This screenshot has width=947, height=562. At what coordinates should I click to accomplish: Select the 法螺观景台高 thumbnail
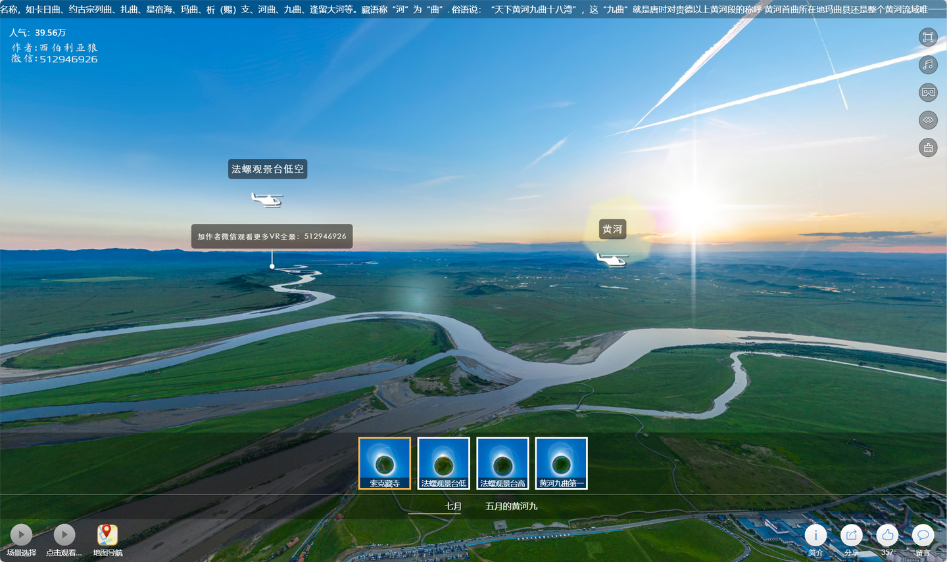click(x=502, y=464)
